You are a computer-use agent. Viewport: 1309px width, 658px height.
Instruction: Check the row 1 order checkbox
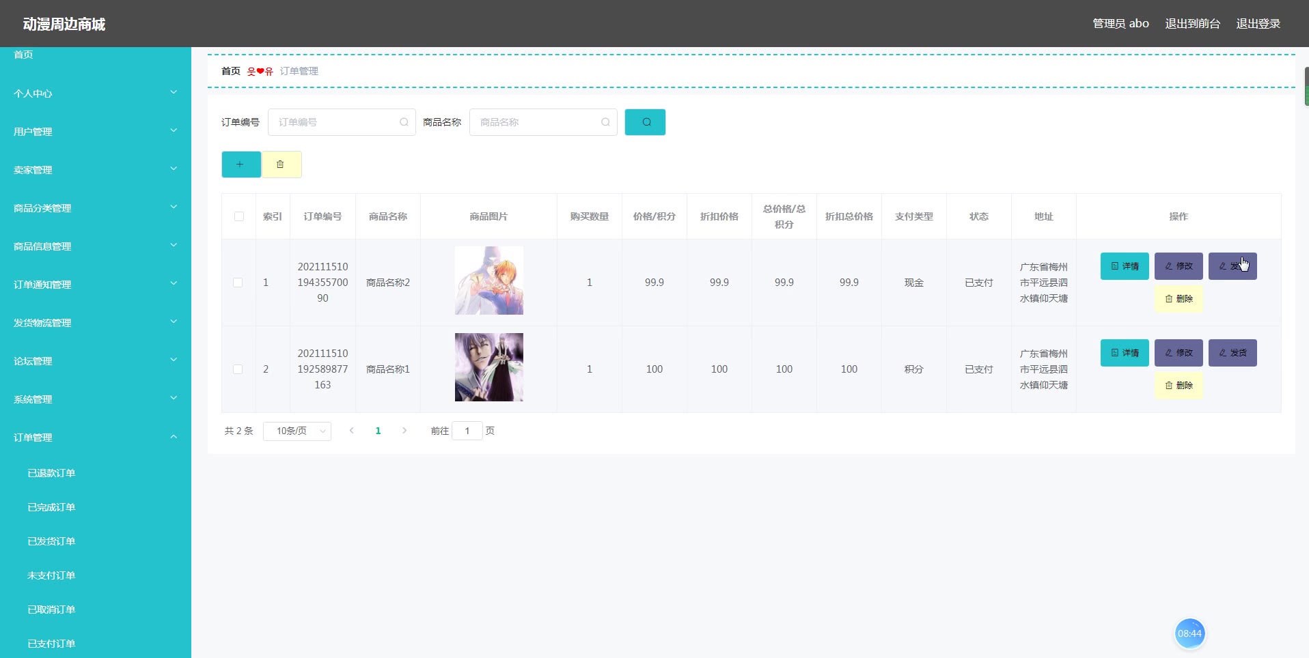(238, 283)
